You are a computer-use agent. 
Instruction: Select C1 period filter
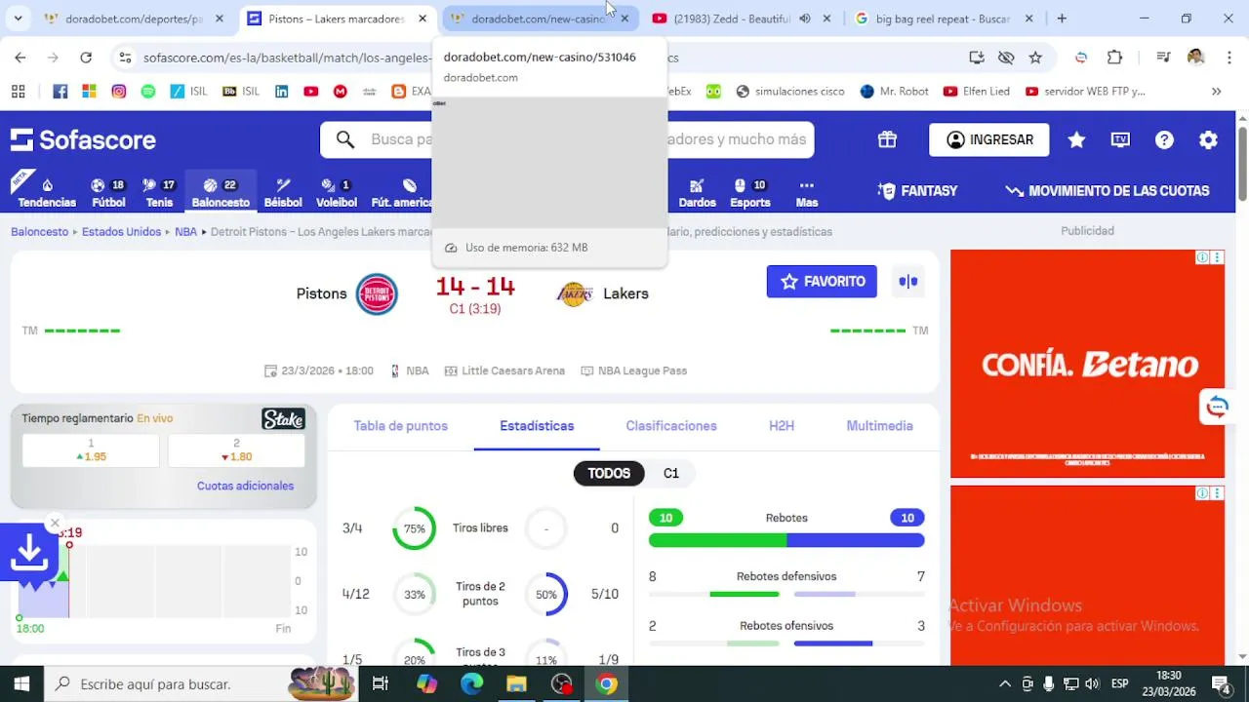click(x=671, y=473)
